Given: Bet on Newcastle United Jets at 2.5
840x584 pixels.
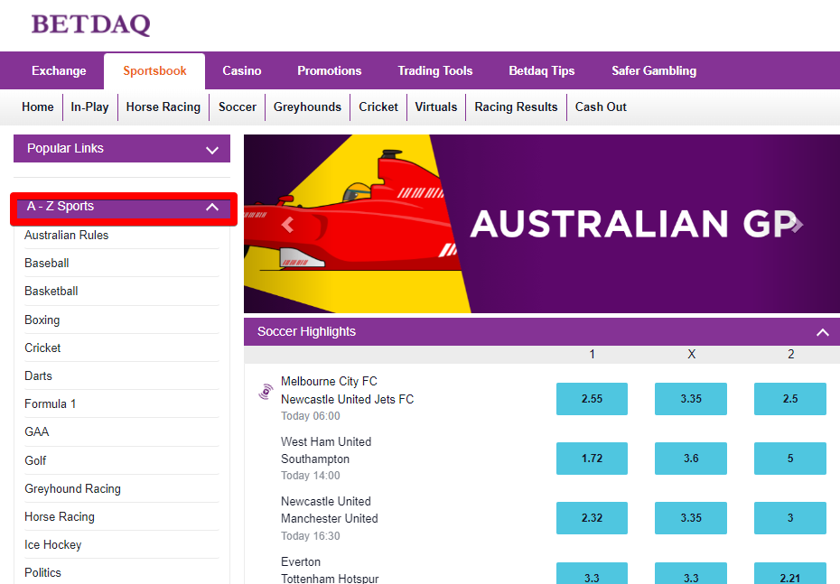Looking at the screenshot, I should (790, 399).
